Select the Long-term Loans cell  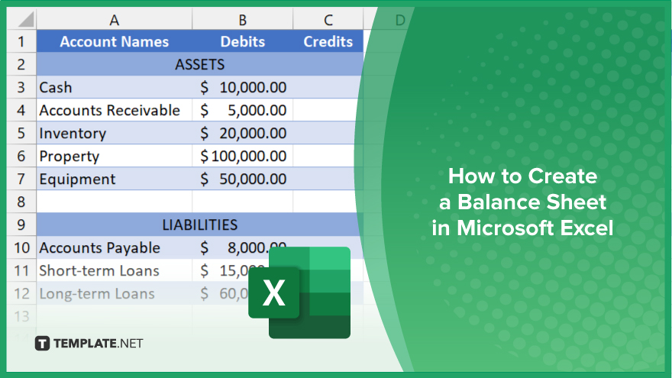coord(114,293)
